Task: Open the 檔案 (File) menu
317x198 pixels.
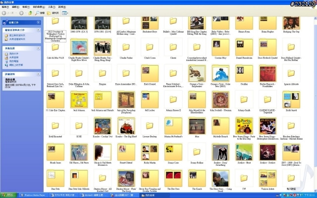Action: 5,7
